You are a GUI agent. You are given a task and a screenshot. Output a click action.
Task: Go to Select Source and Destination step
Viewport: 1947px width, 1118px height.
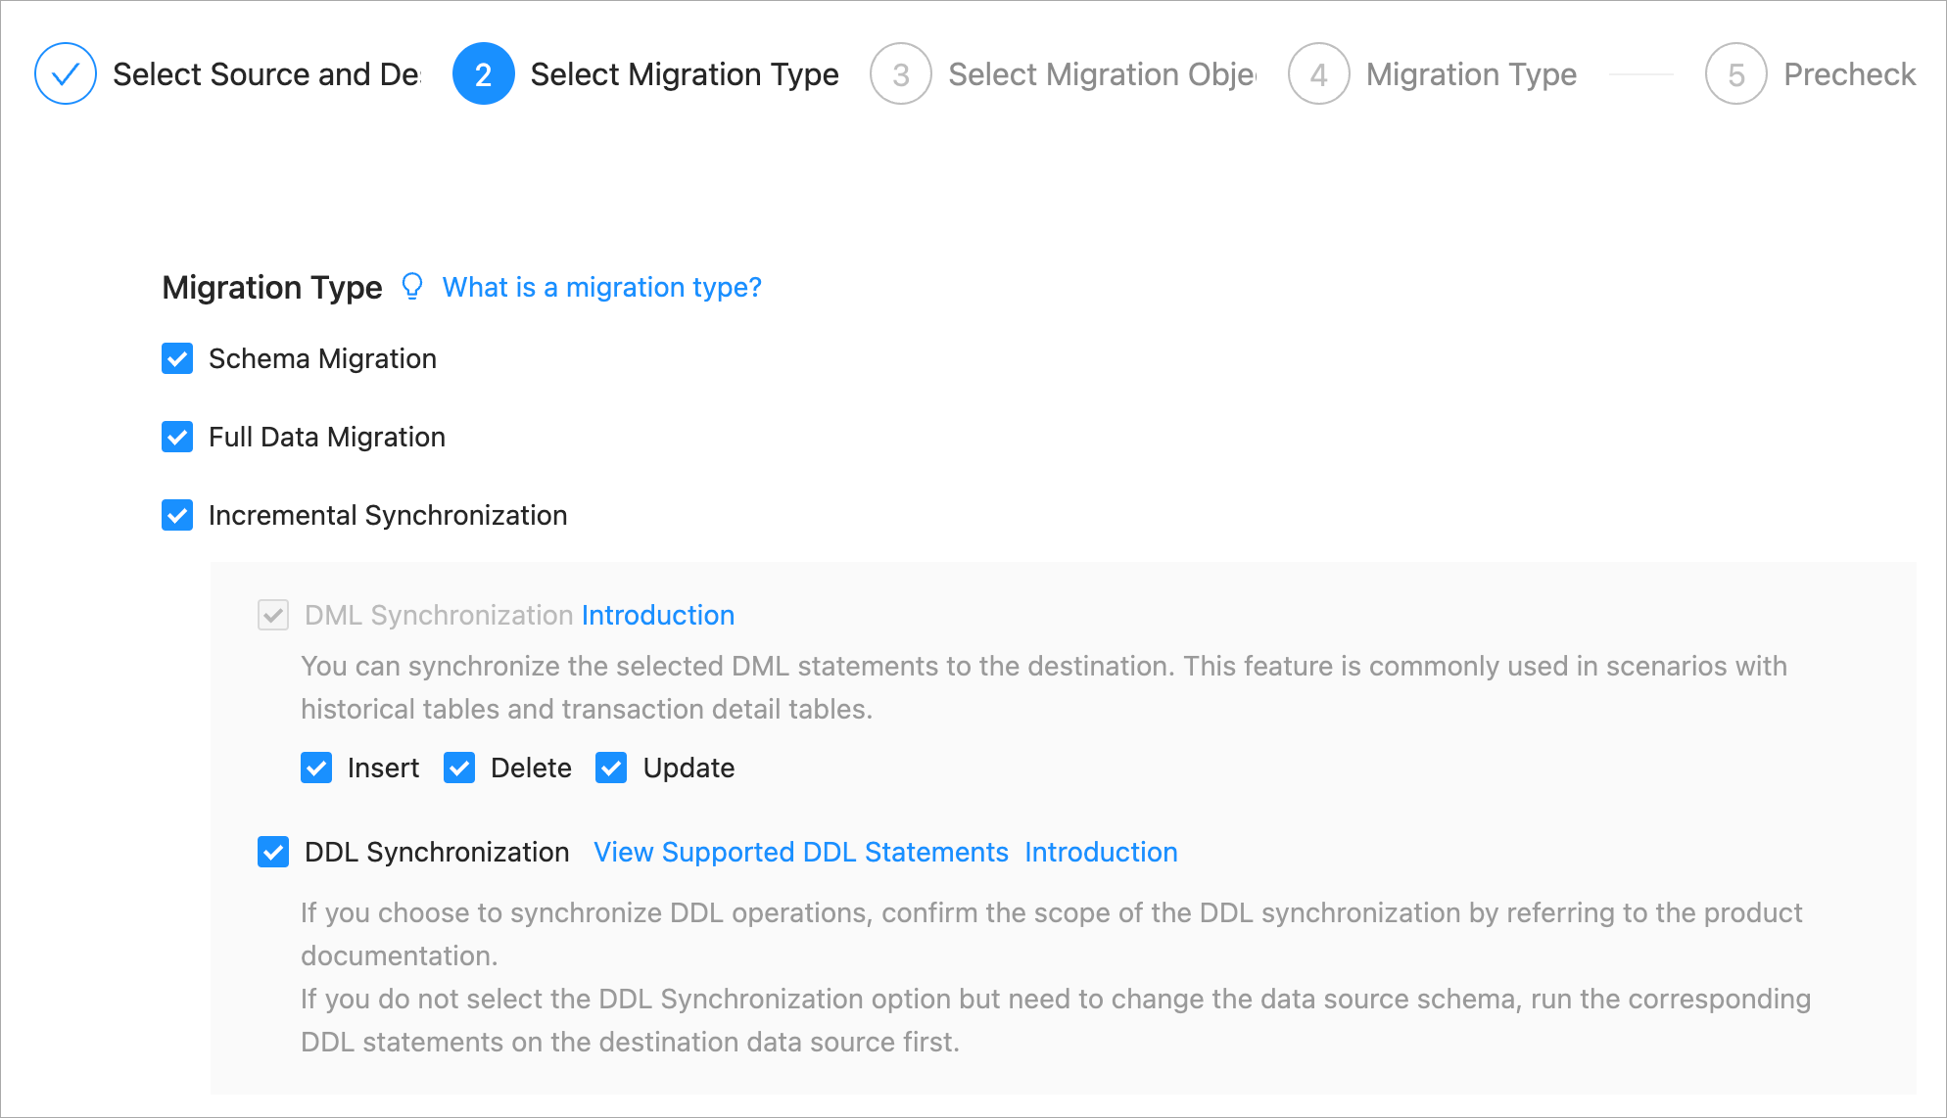266,74
